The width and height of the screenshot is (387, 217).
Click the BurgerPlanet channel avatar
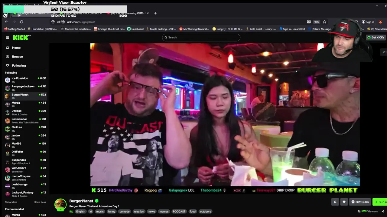tap(60, 205)
